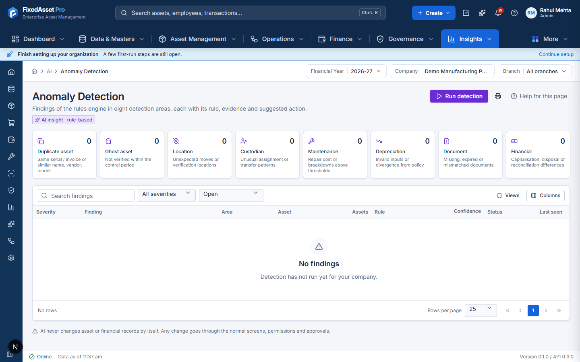Click the Search findings input field
This screenshot has height=362, width=580.
[x=86, y=195]
